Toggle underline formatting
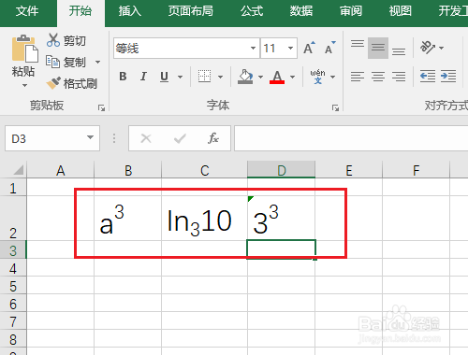This screenshot has width=468, height=355. point(164,77)
